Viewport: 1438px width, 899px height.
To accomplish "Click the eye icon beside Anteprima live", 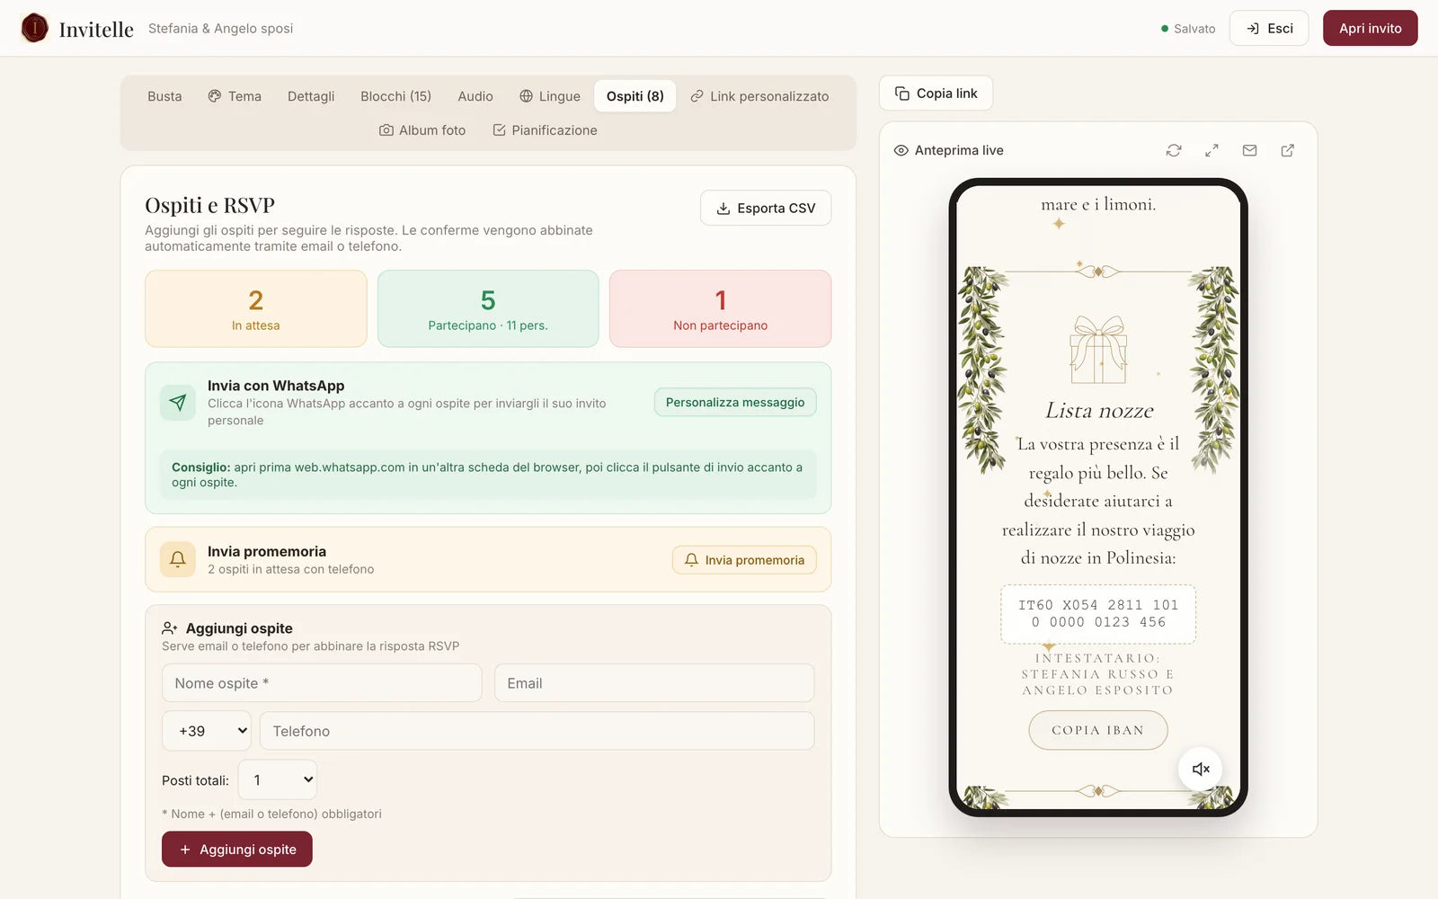I will click(901, 150).
